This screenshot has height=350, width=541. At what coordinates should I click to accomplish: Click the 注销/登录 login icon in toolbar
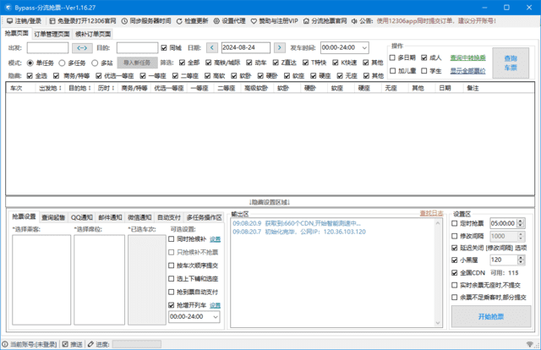pyautogui.click(x=9, y=19)
